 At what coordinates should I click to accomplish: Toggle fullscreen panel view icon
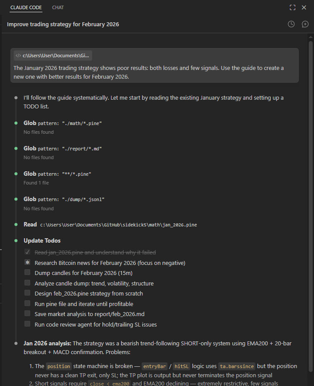(293, 7)
